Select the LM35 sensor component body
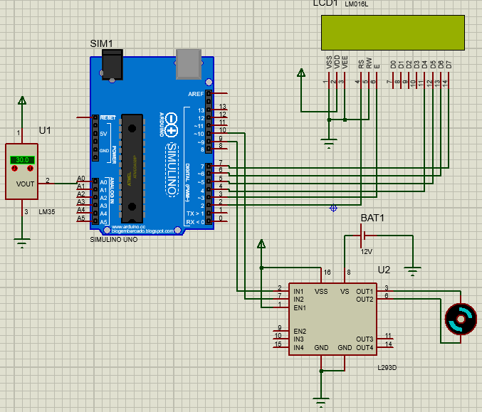This screenshot has width=482, height=412. pos(21,171)
